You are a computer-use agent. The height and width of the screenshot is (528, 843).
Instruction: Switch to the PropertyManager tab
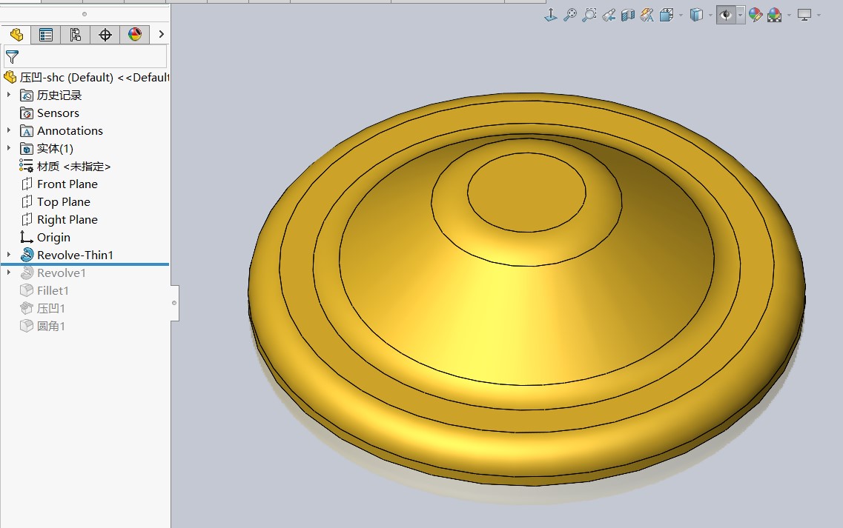46,35
